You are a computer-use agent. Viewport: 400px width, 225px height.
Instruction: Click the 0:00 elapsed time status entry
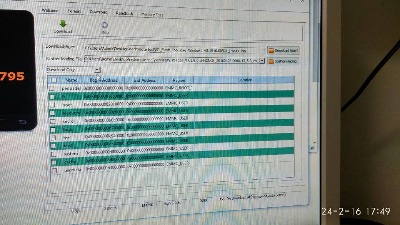point(203,200)
